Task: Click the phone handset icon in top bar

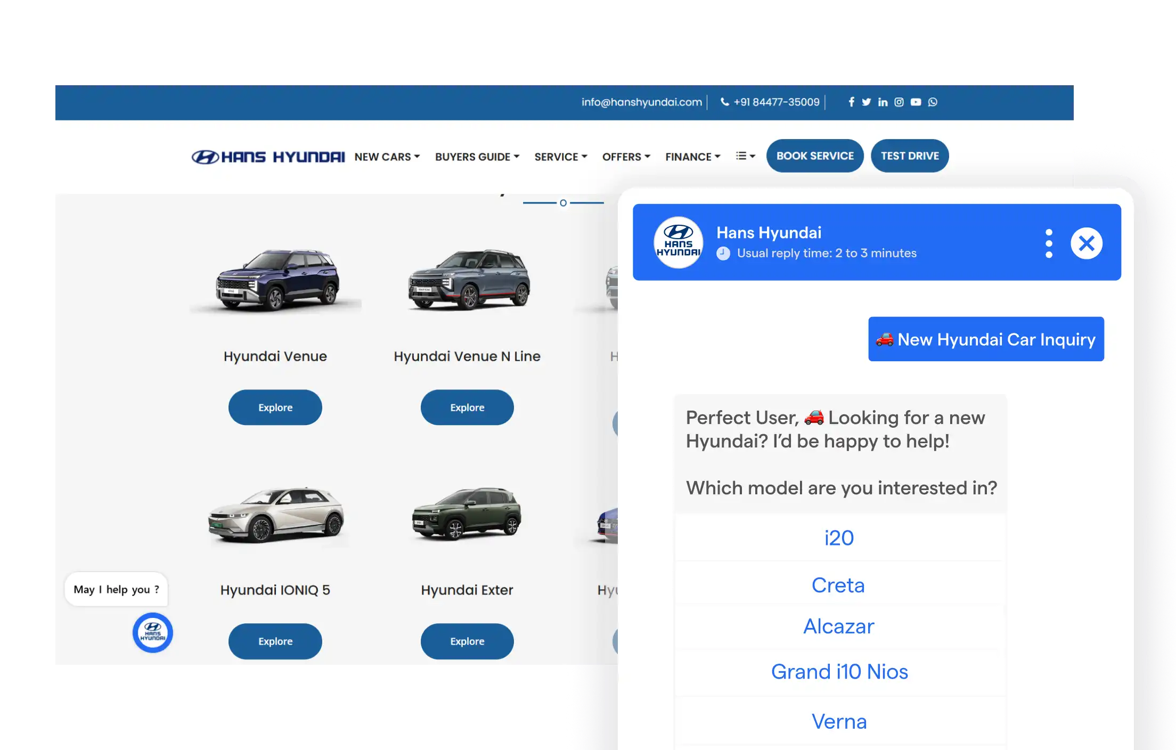Action: pos(724,101)
